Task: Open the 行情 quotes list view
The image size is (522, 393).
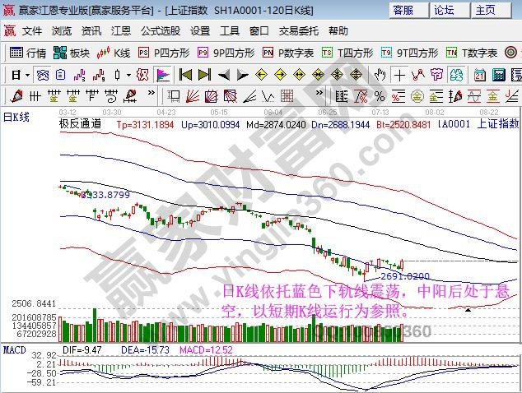Action: pos(28,53)
